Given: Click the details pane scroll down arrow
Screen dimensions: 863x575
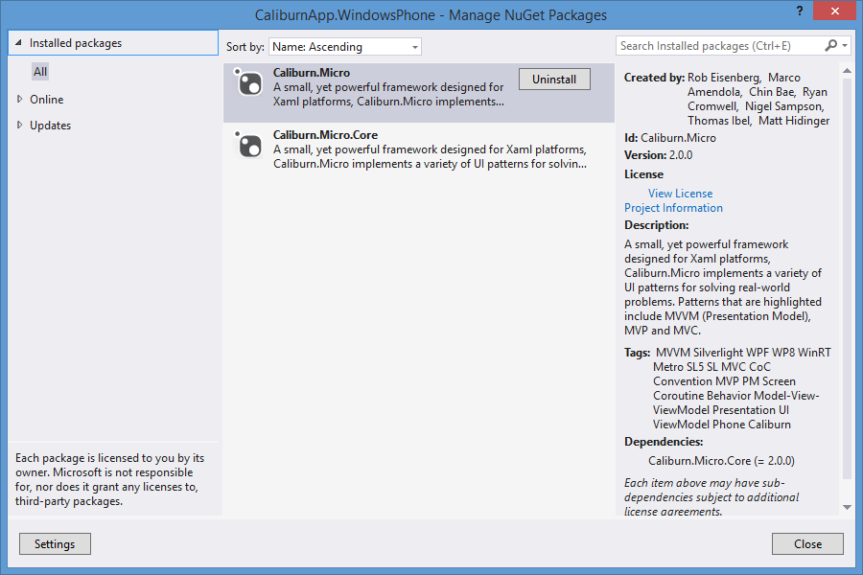Looking at the screenshot, I should click(x=847, y=507).
